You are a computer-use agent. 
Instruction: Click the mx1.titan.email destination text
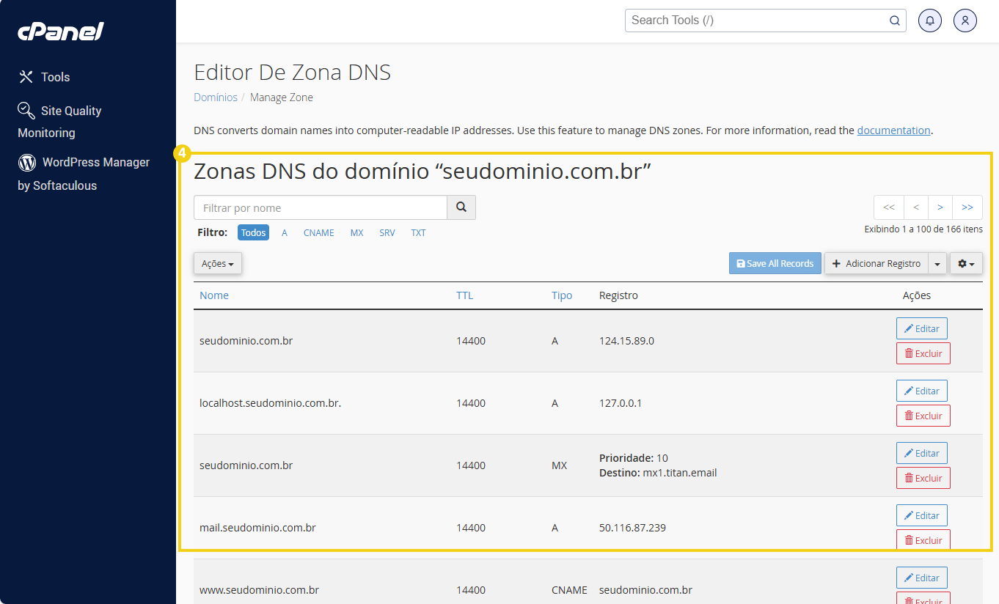(680, 473)
